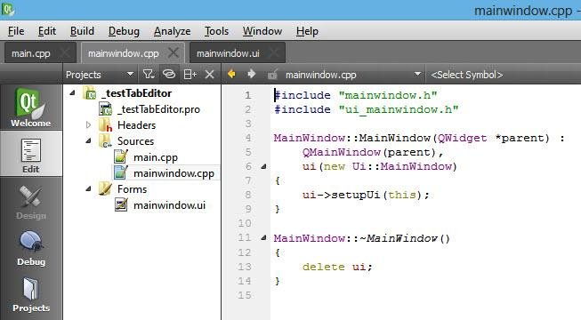The height and width of the screenshot is (320, 581).
Task: Toggle the file lock icon beside mainwindow.cpp
Action: [x=272, y=75]
